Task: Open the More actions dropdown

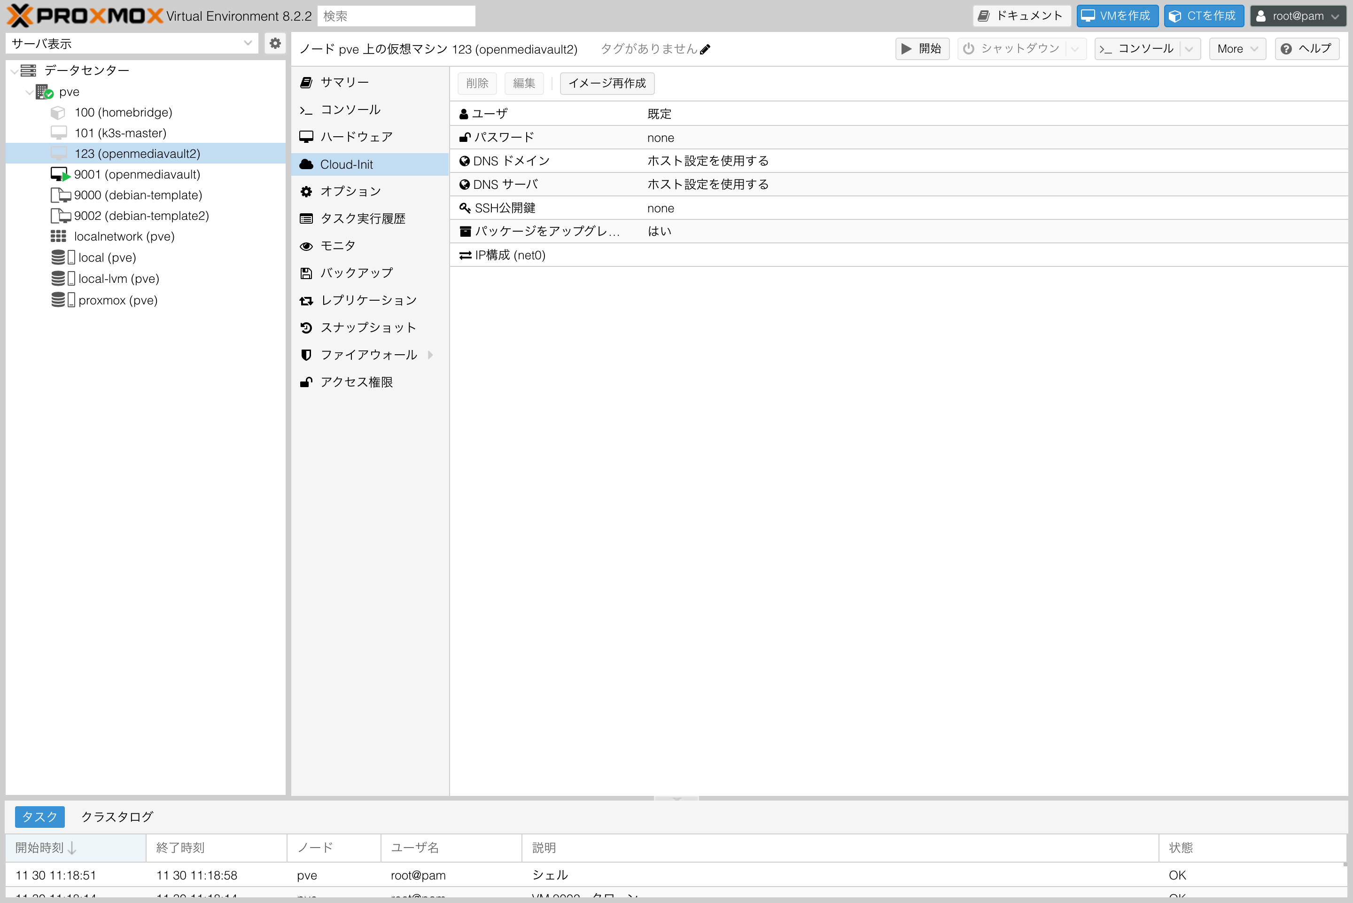Action: [x=1236, y=48]
